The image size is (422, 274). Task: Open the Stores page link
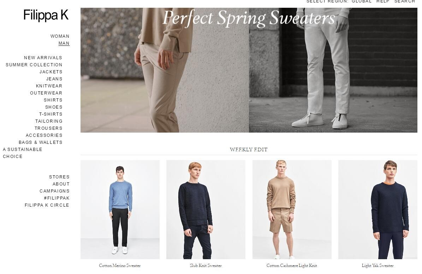tap(59, 177)
